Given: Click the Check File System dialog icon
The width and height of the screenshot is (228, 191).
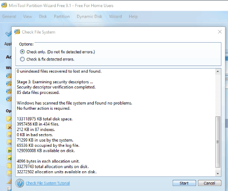Looking at the screenshot, I should point(17,32).
